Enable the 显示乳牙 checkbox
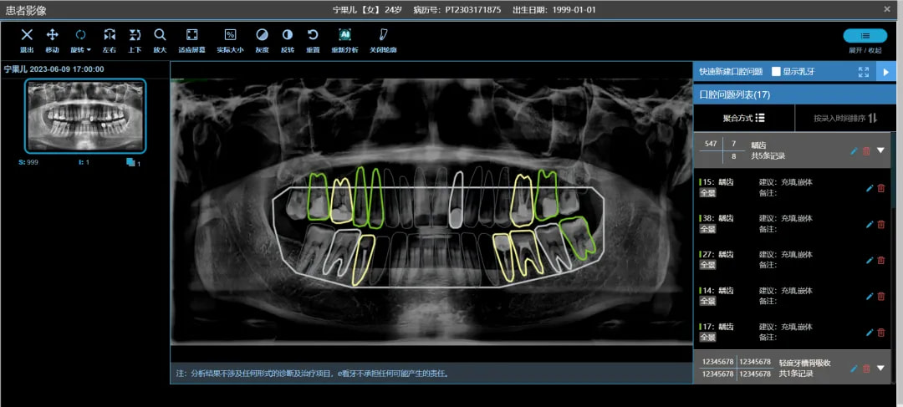The image size is (903, 407). [776, 71]
